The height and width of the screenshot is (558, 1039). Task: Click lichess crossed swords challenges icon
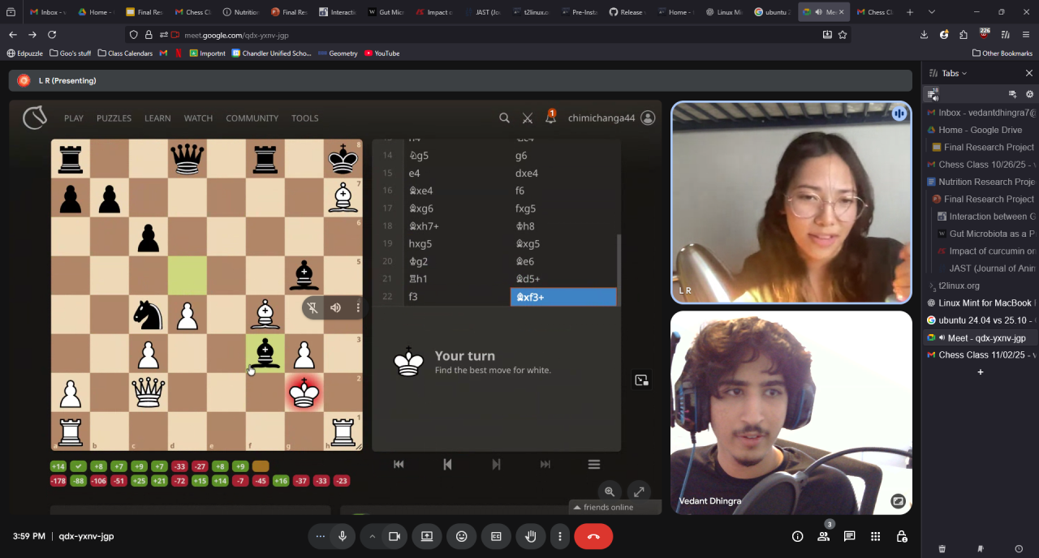pyautogui.click(x=528, y=118)
